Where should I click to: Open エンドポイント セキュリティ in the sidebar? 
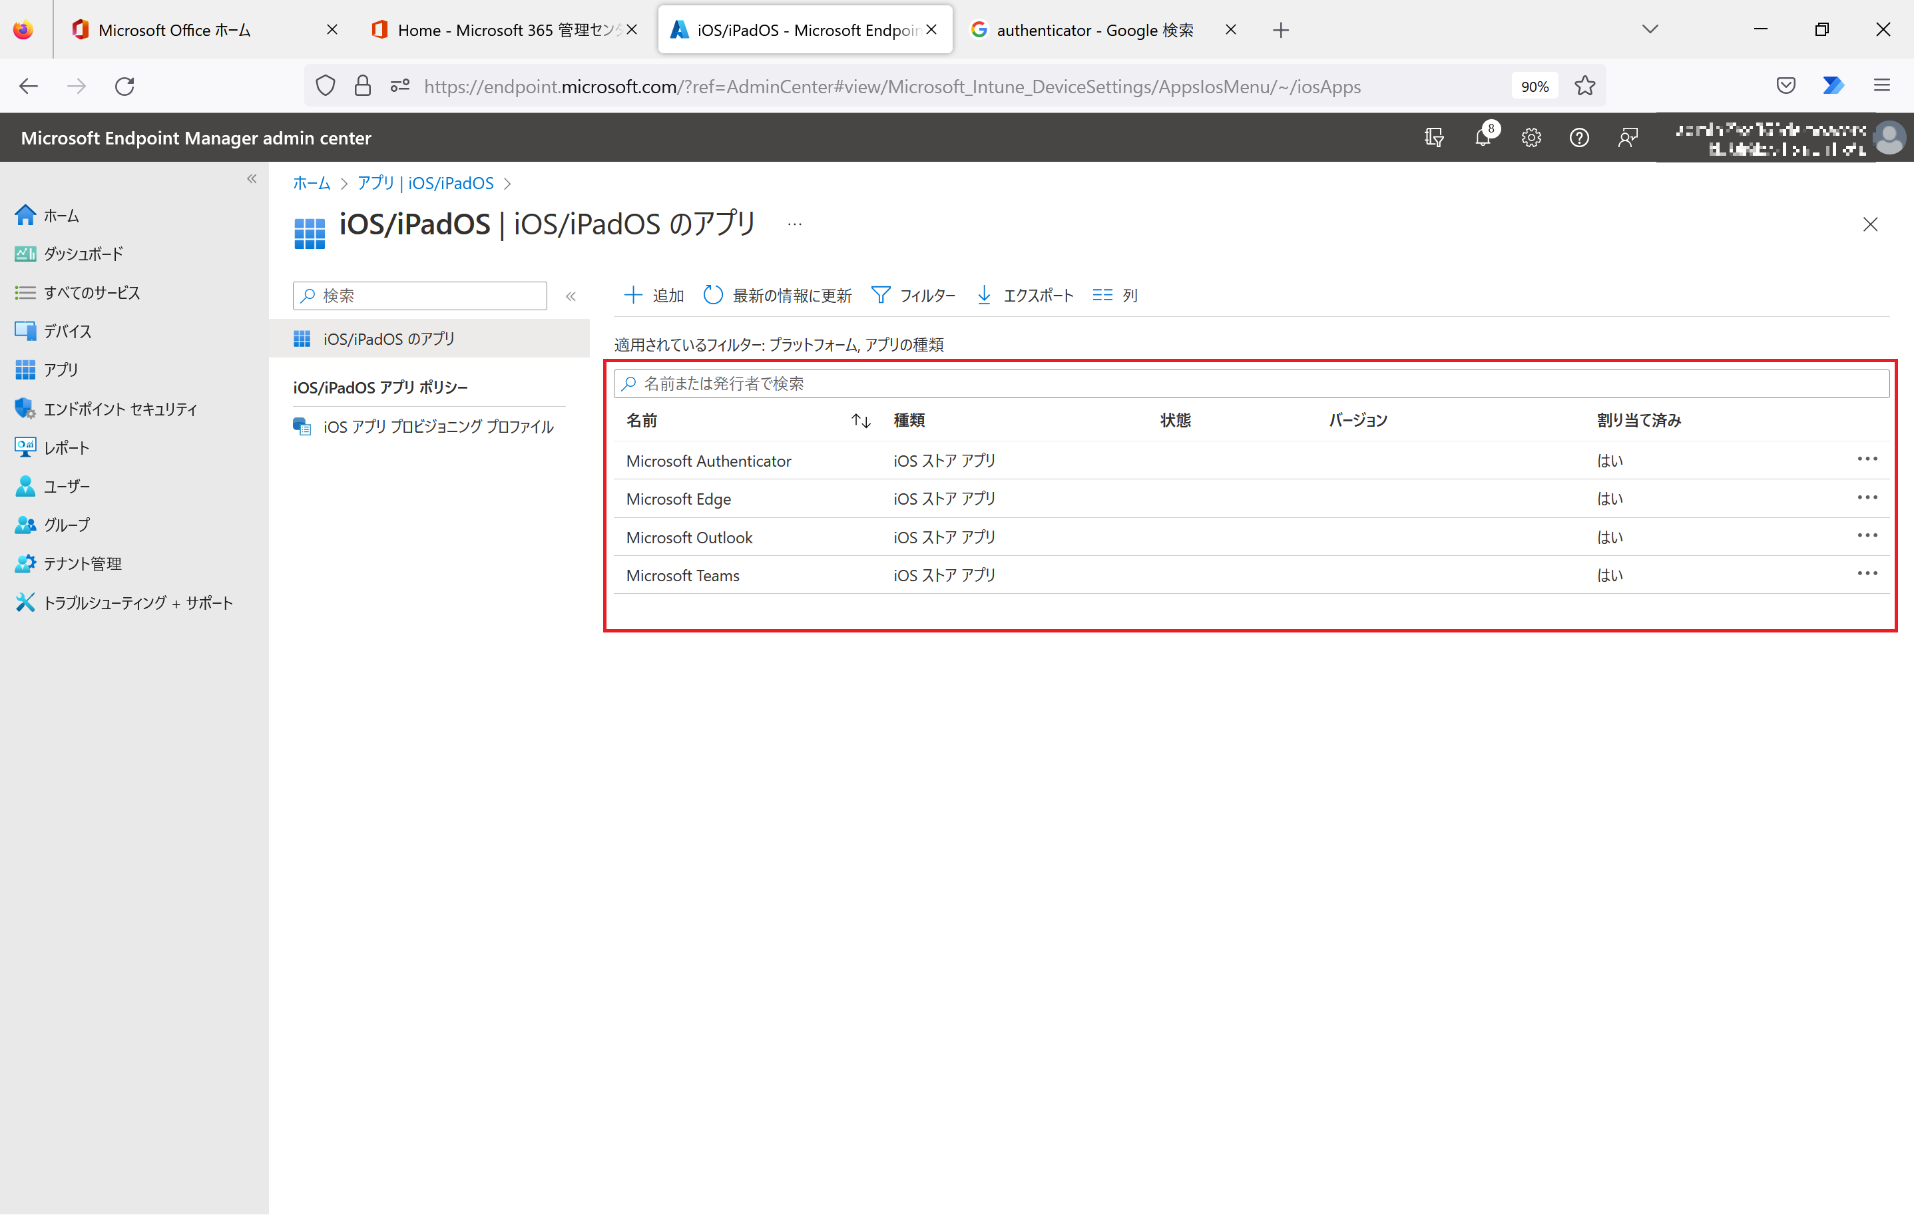coord(106,409)
